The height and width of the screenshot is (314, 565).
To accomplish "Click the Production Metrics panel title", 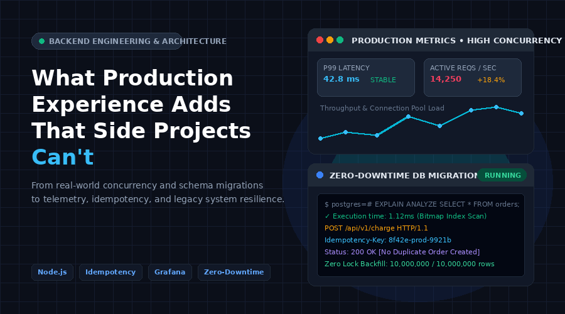I will point(456,40).
